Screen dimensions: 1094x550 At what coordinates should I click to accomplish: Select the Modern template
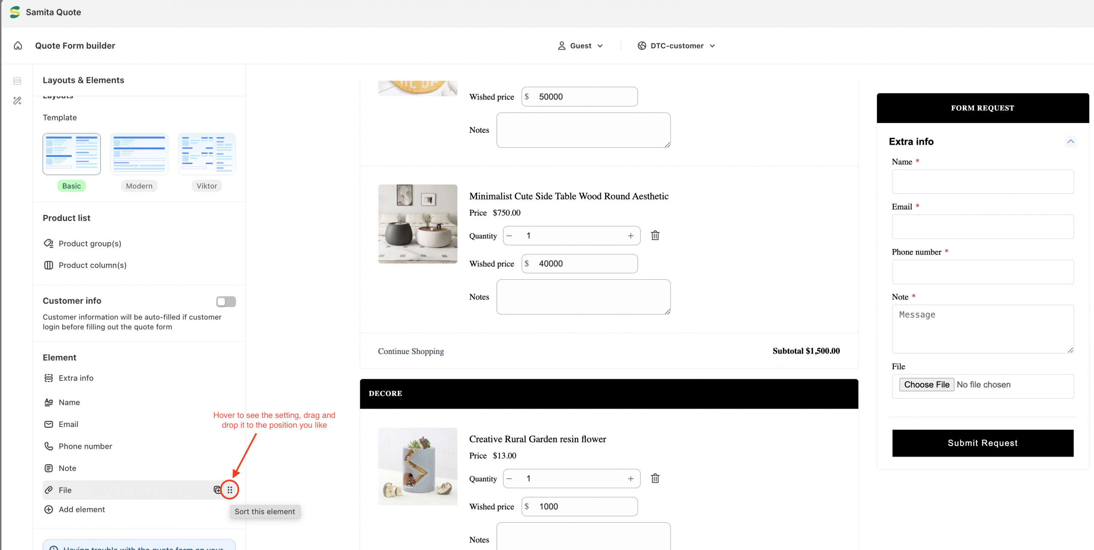pyautogui.click(x=139, y=154)
